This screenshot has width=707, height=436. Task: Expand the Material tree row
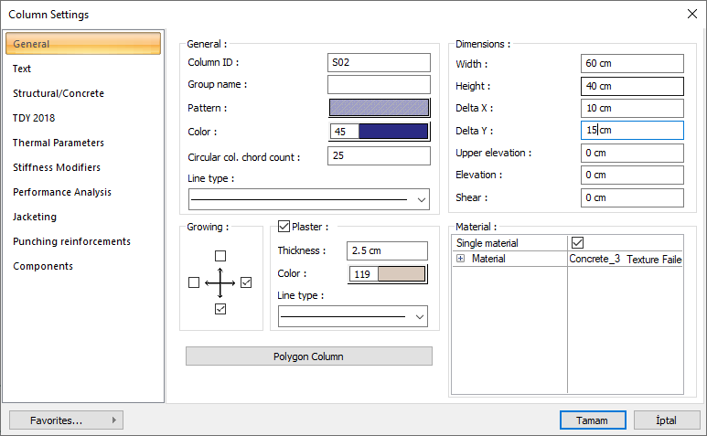coord(460,260)
